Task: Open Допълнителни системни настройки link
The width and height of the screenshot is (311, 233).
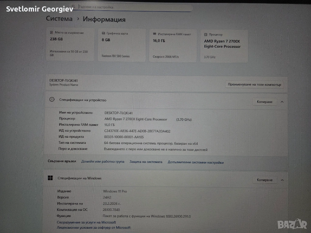Action: (196, 162)
